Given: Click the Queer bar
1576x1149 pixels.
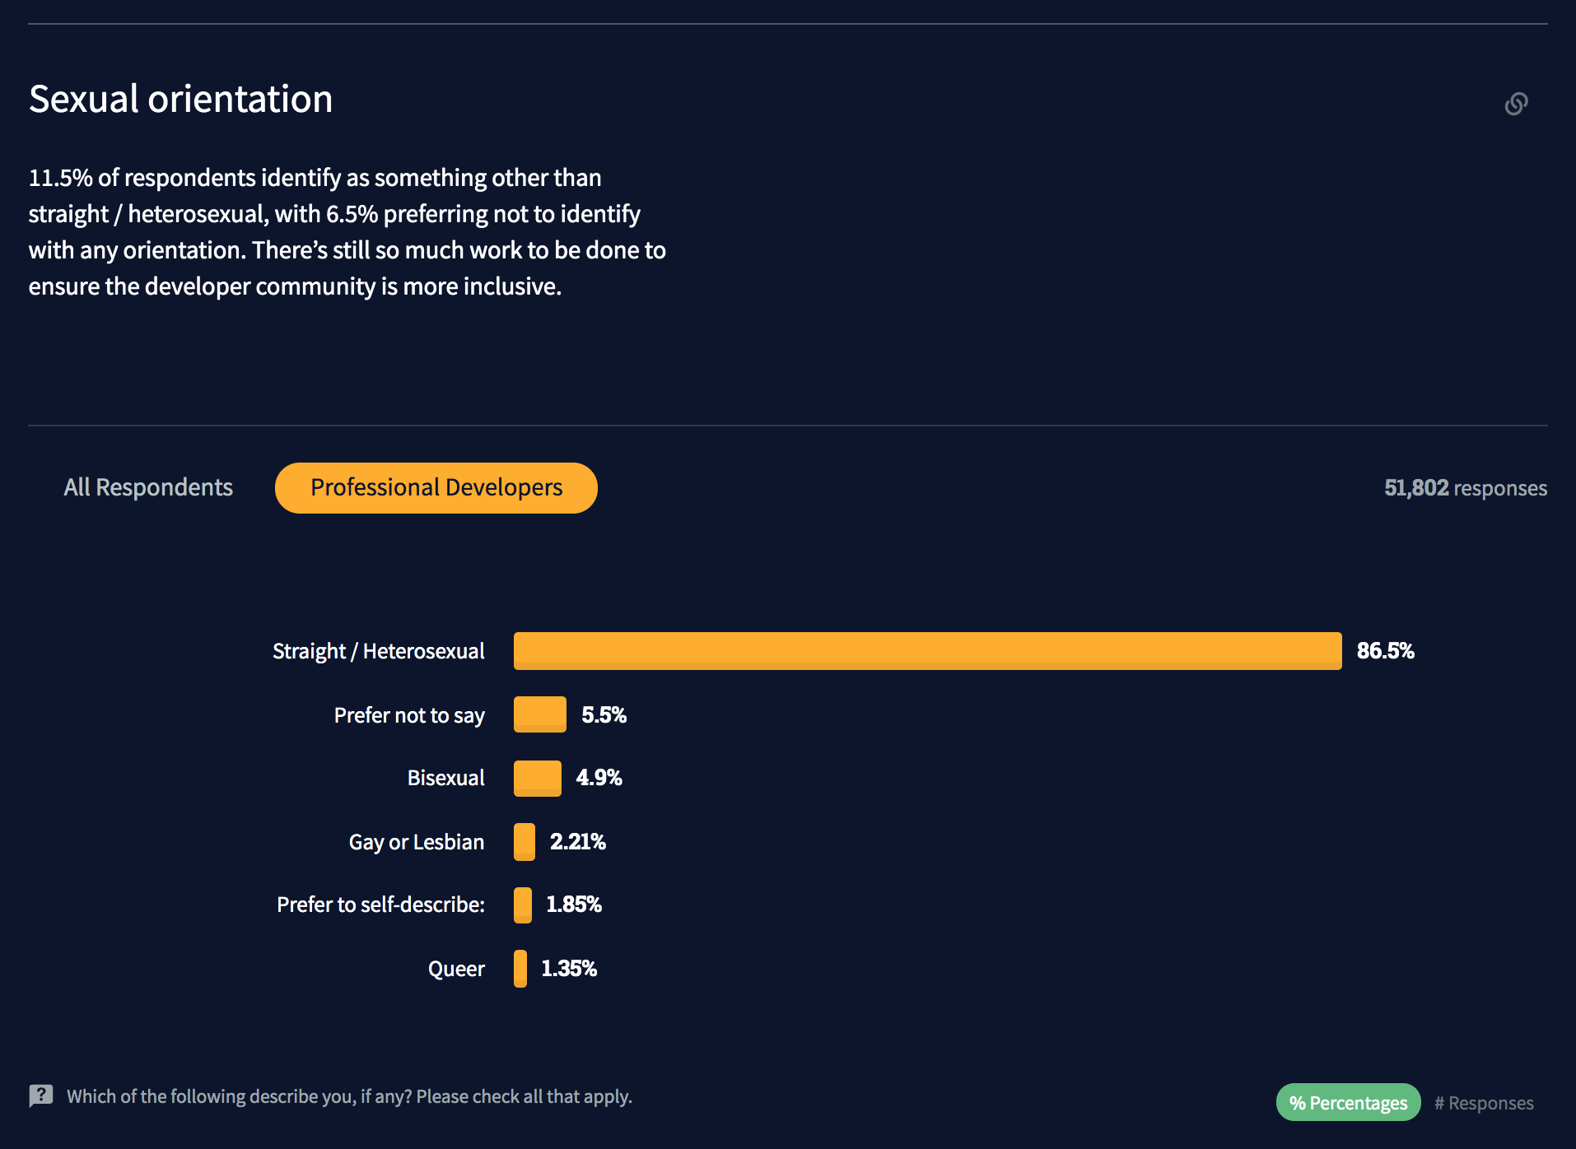Looking at the screenshot, I should (x=520, y=969).
